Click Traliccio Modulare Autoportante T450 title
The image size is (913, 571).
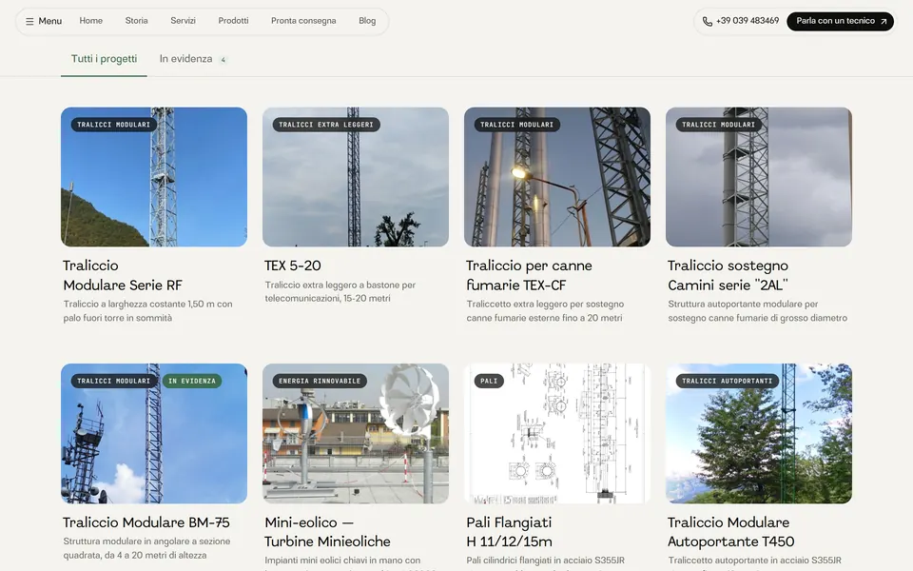[730, 532]
